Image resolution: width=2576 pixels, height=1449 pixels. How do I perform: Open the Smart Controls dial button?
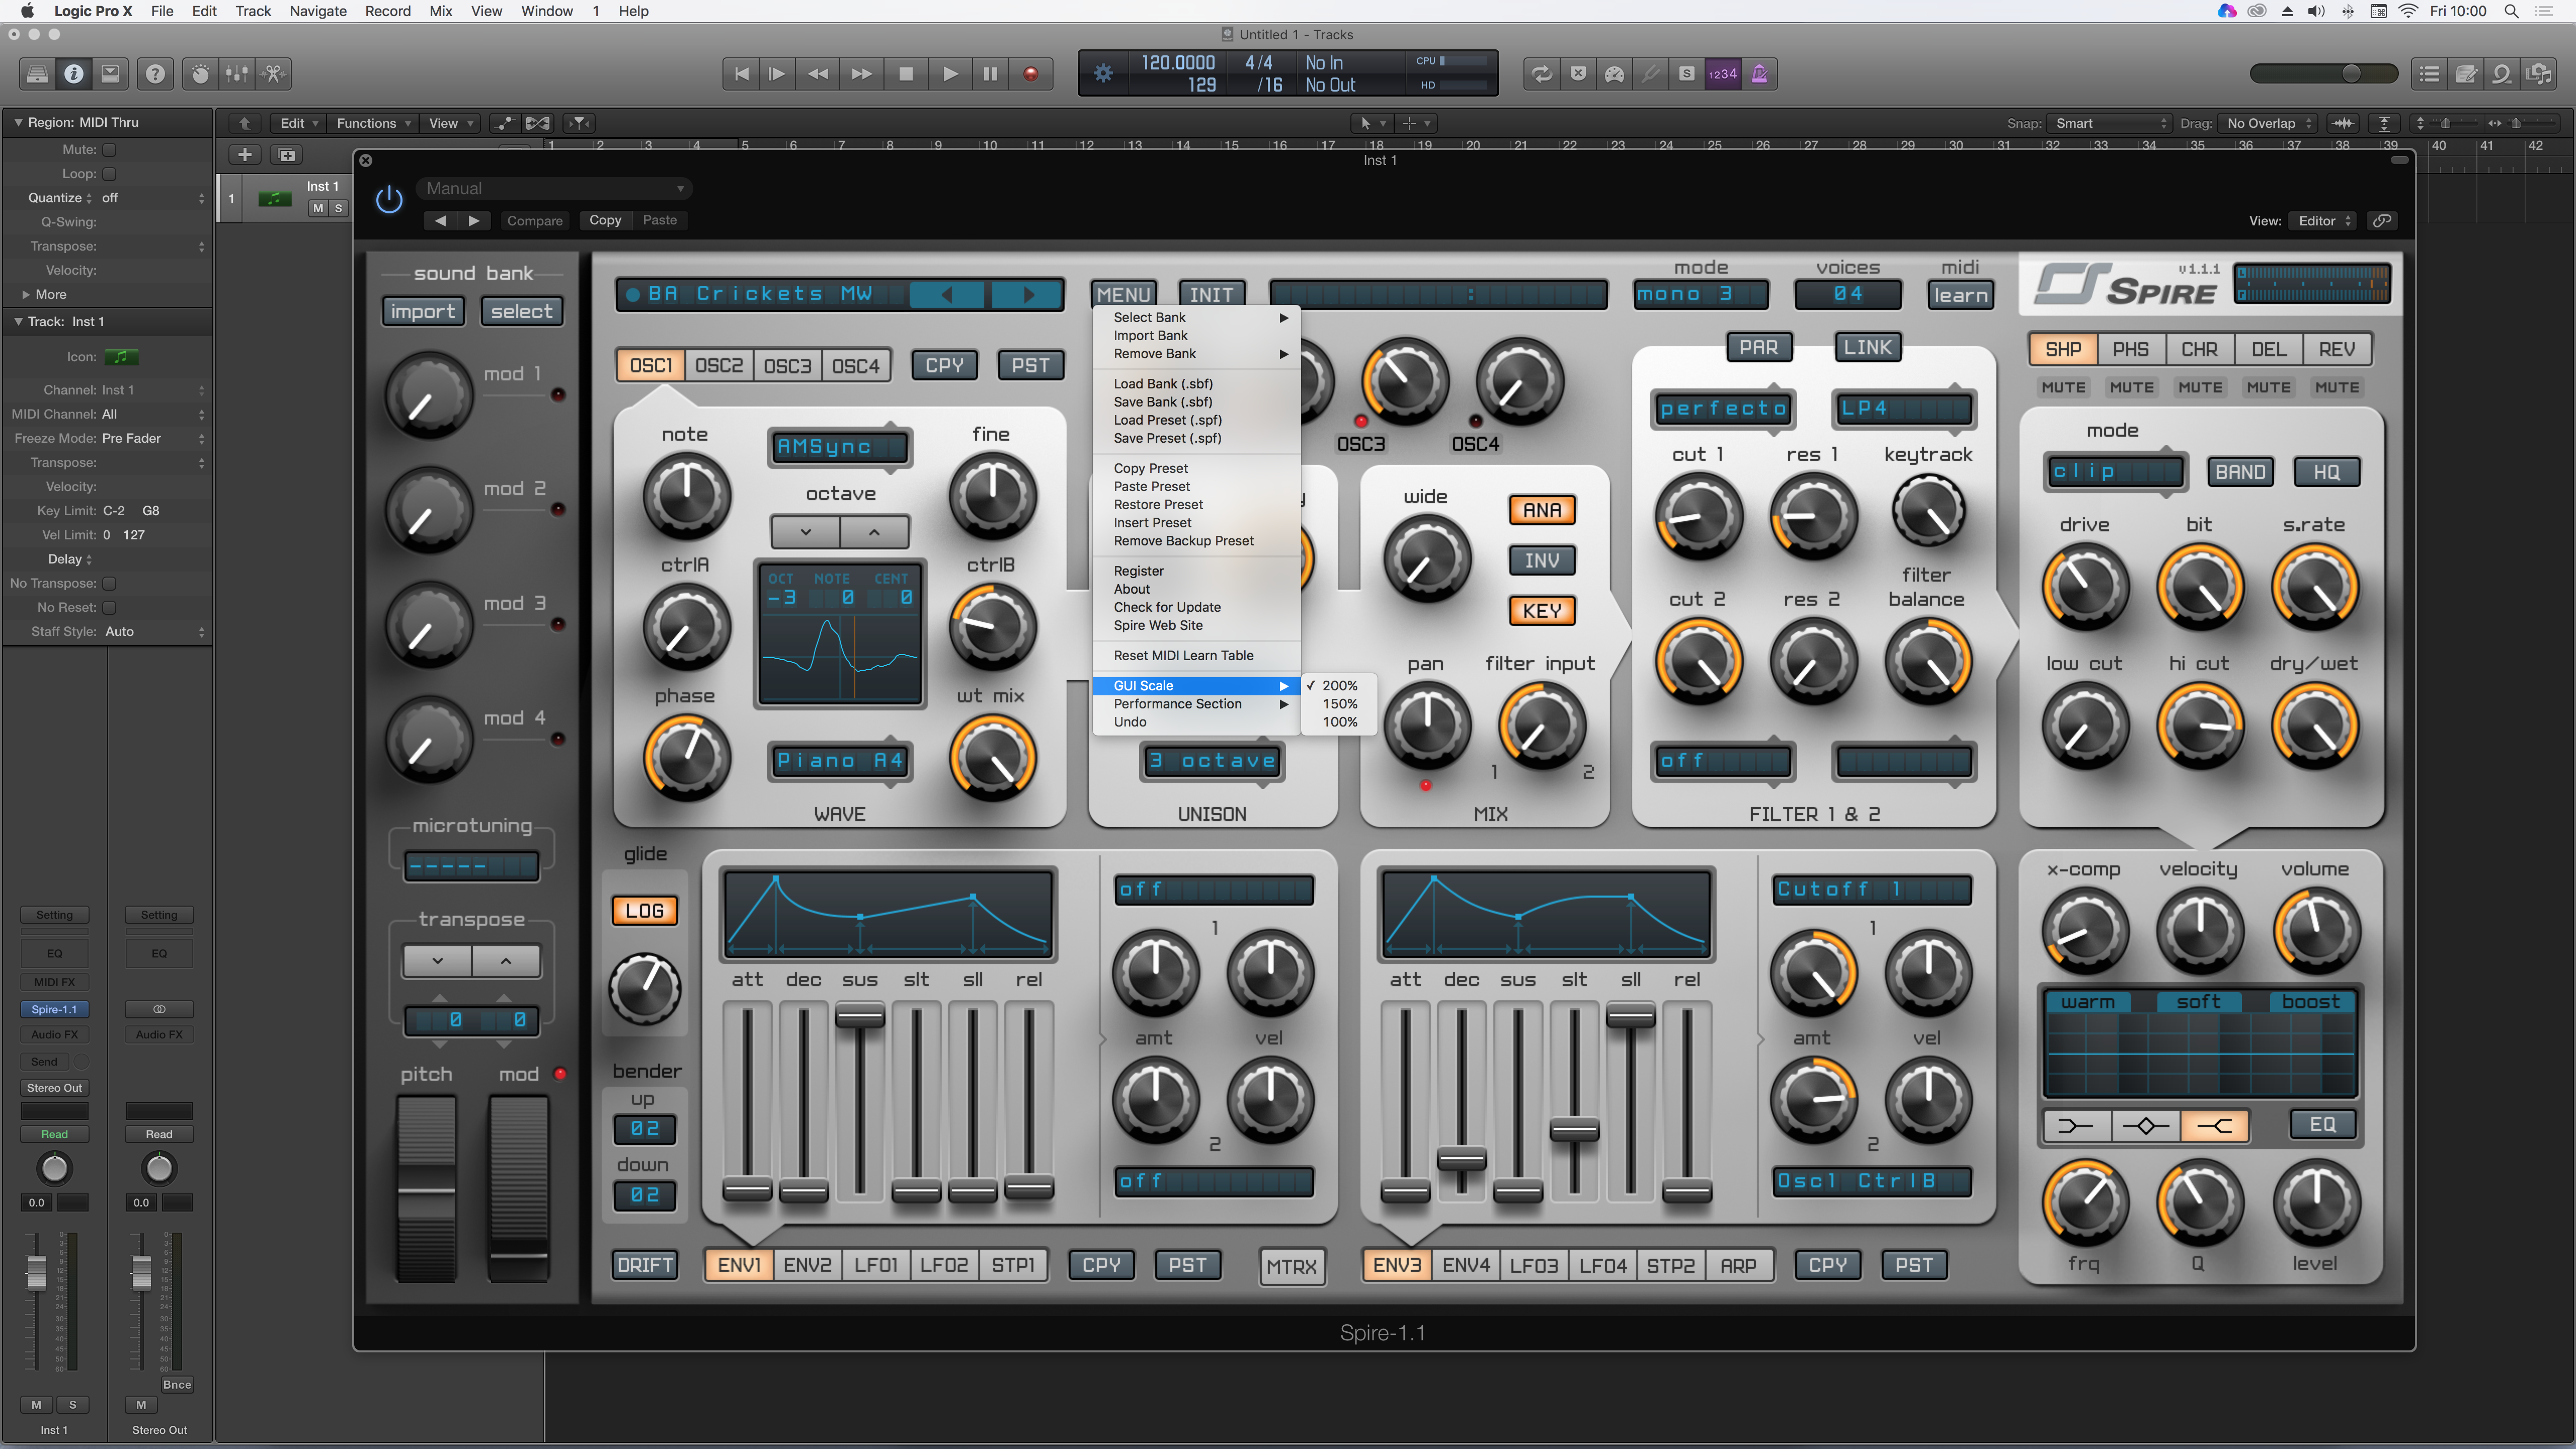[x=201, y=74]
